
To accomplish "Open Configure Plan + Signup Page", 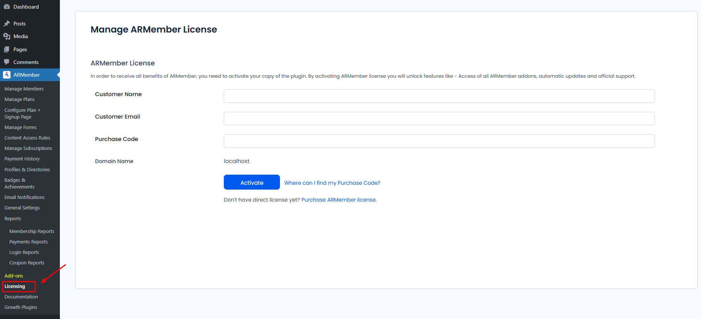I will [x=22, y=114].
